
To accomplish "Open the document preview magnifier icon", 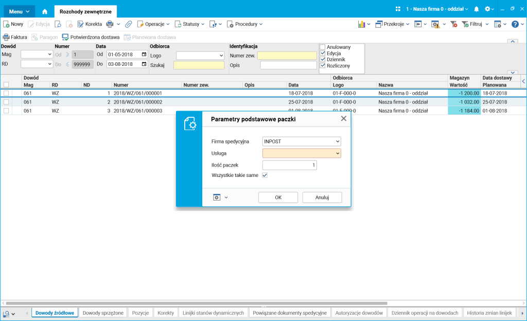I will [58, 24].
